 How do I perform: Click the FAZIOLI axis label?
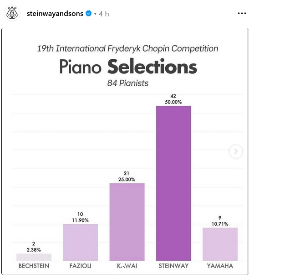[x=80, y=266]
